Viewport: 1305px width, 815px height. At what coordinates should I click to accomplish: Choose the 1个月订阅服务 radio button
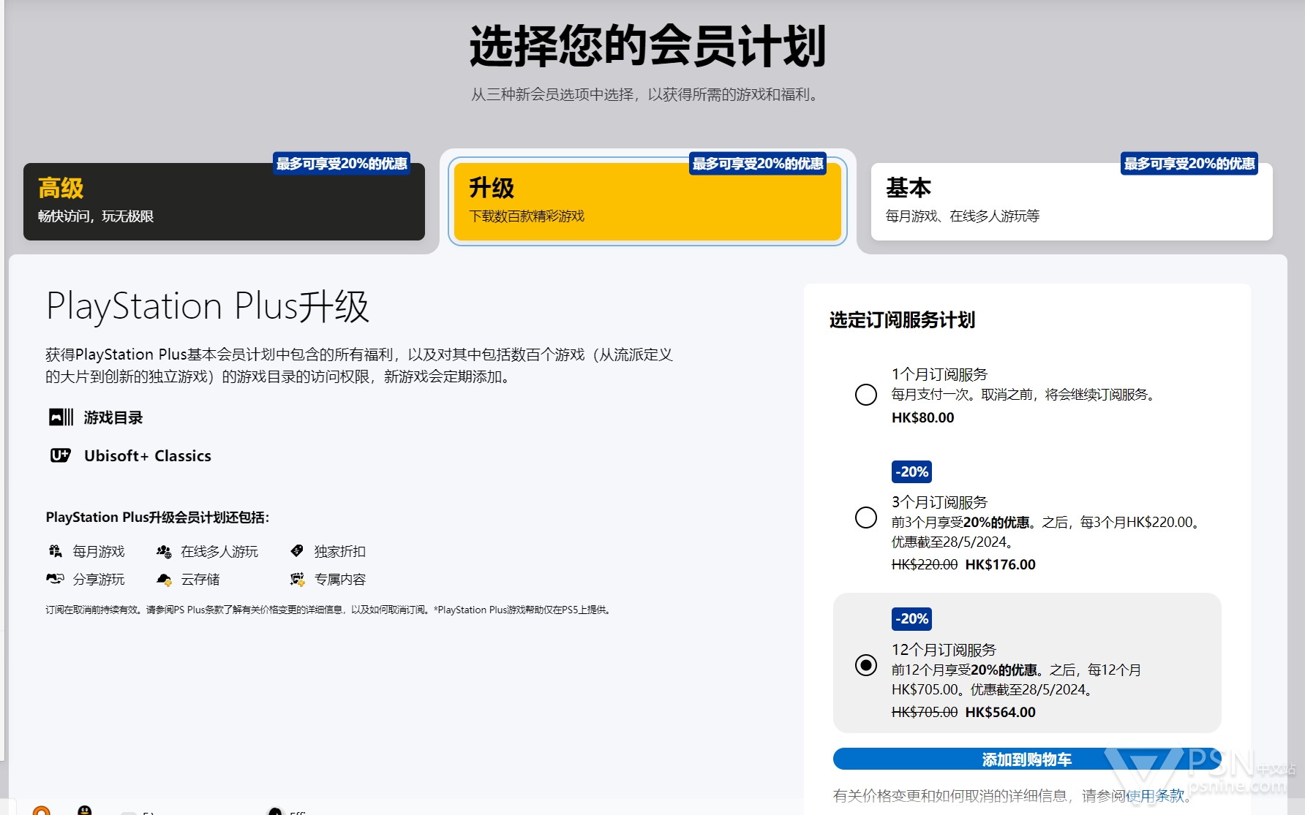[x=866, y=395]
